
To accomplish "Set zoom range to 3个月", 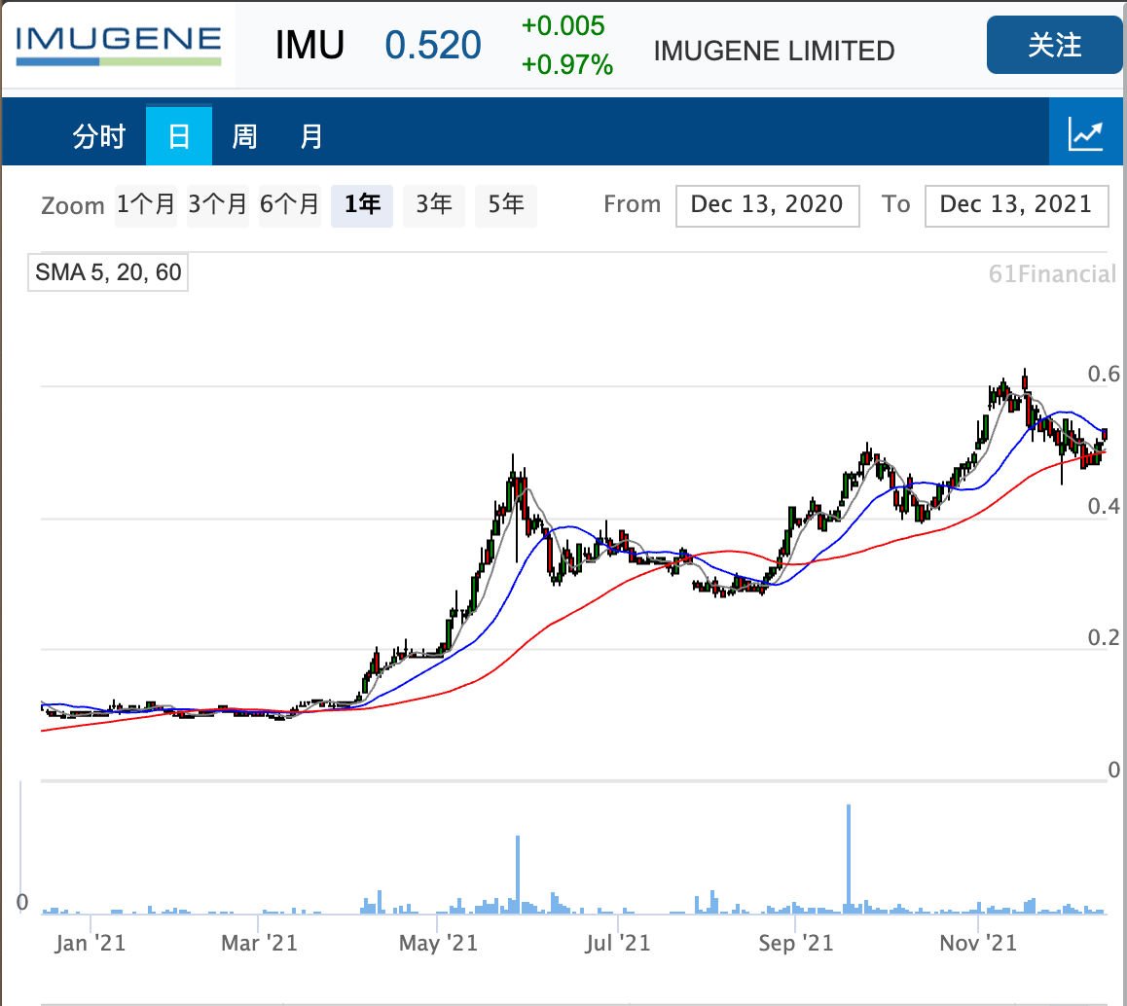I will pos(218,204).
